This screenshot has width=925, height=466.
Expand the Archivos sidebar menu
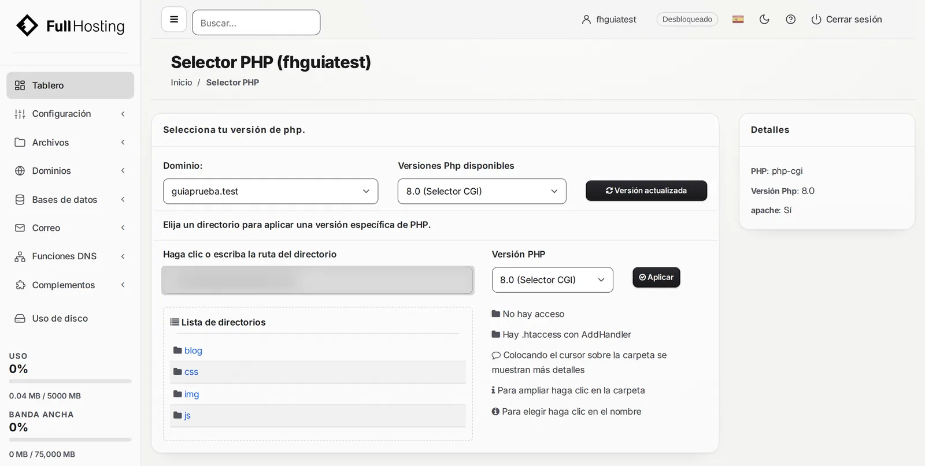pos(70,143)
